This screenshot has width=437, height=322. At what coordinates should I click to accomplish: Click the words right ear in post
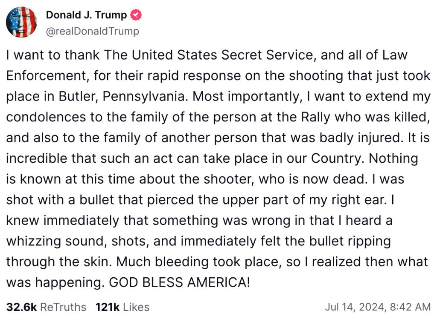pos(359,200)
